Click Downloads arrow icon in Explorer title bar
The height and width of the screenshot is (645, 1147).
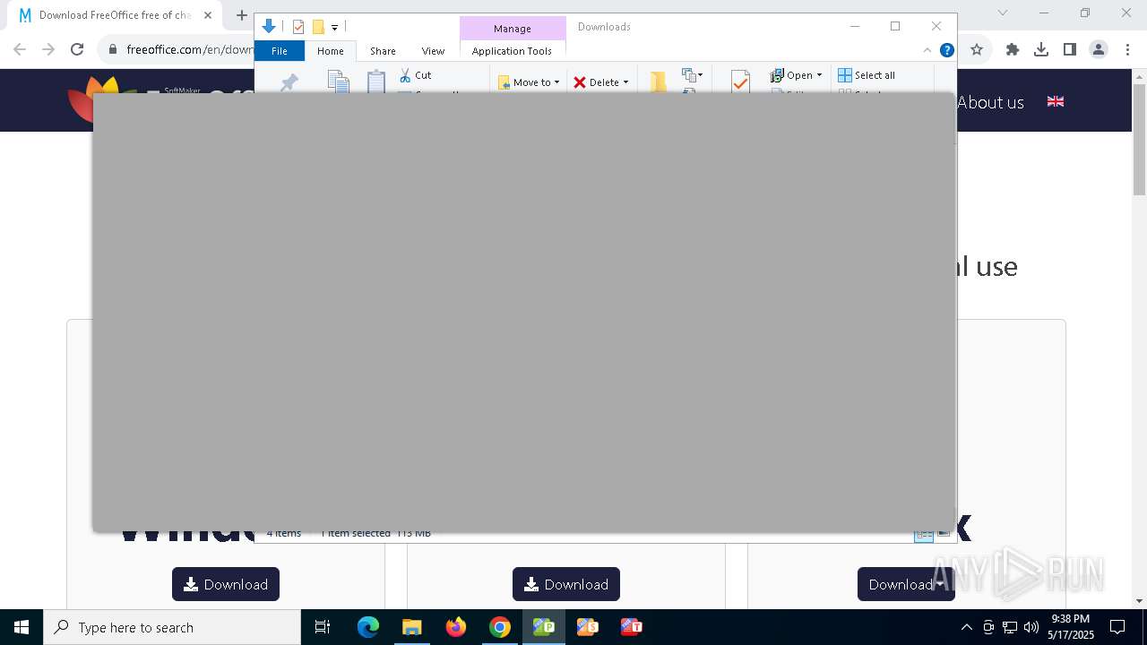[269, 27]
